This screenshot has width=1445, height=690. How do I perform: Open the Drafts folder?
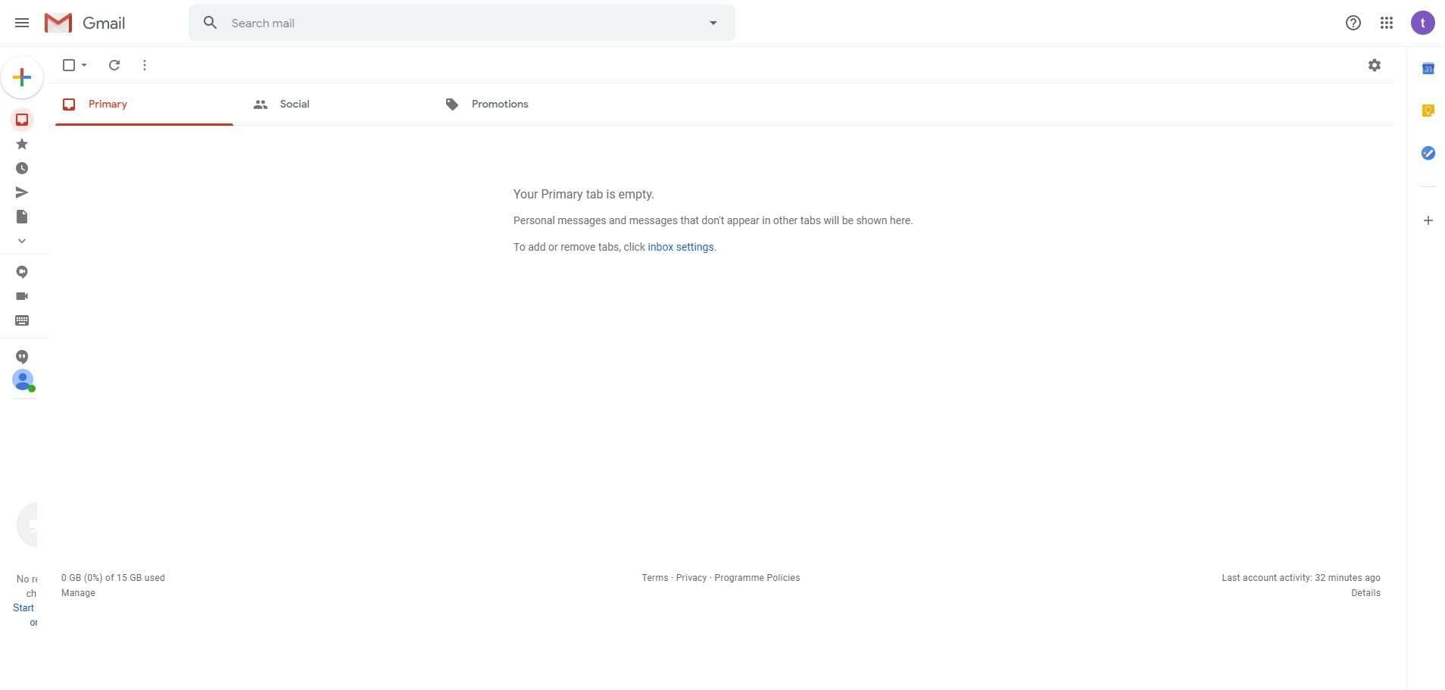(22, 217)
